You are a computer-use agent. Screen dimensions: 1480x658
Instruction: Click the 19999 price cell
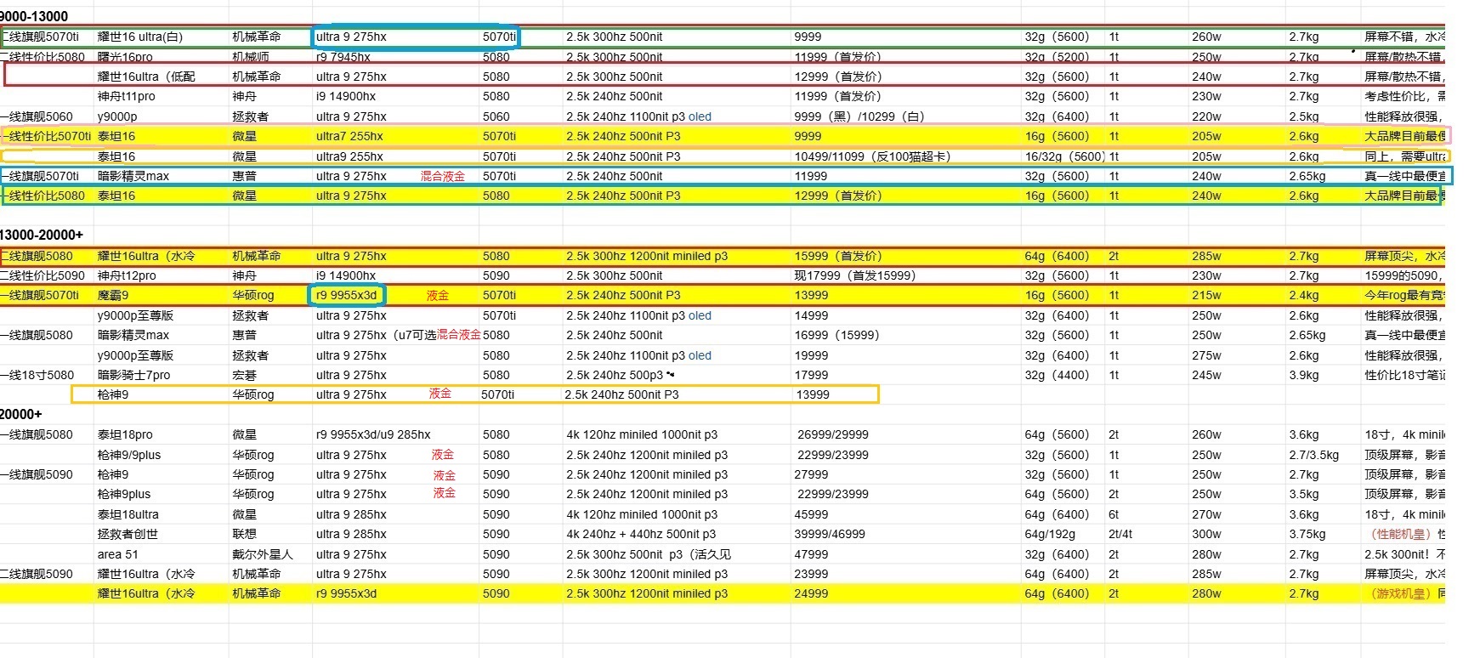tap(811, 355)
